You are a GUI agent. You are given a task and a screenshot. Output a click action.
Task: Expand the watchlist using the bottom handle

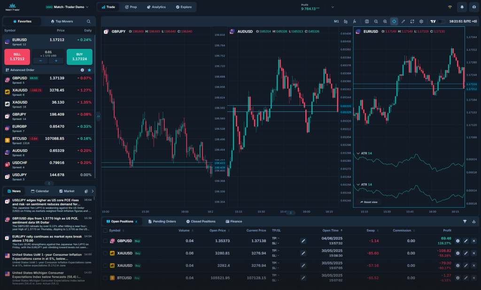(49, 183)
